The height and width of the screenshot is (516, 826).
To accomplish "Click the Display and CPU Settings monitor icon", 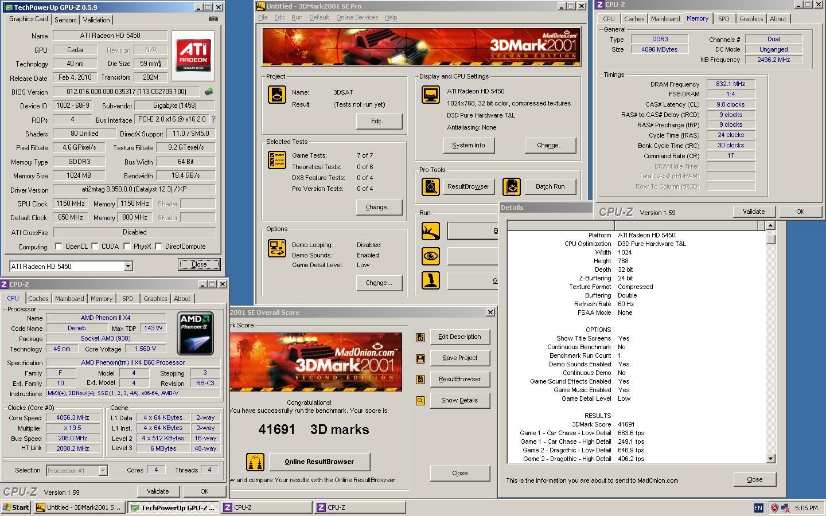I will tap(431, 95).
